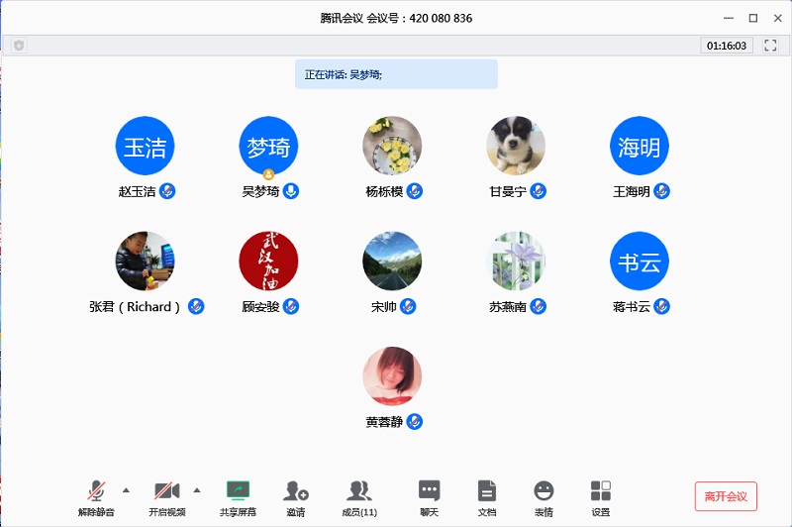Turn on camera with 开启视频 button
Viewport: 792px width, 527px height.
click(166, 491)
